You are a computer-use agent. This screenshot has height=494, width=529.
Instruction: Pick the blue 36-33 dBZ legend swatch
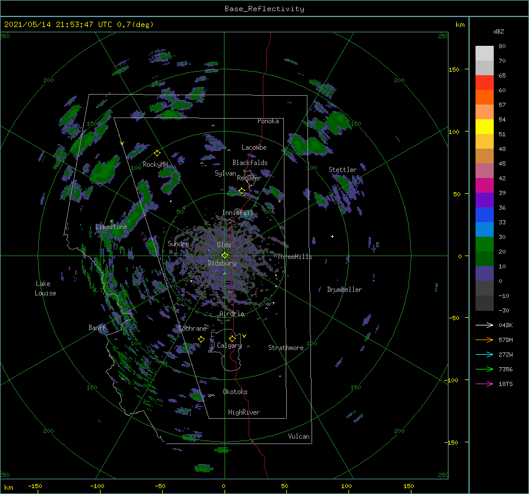[x=484, y=215]
